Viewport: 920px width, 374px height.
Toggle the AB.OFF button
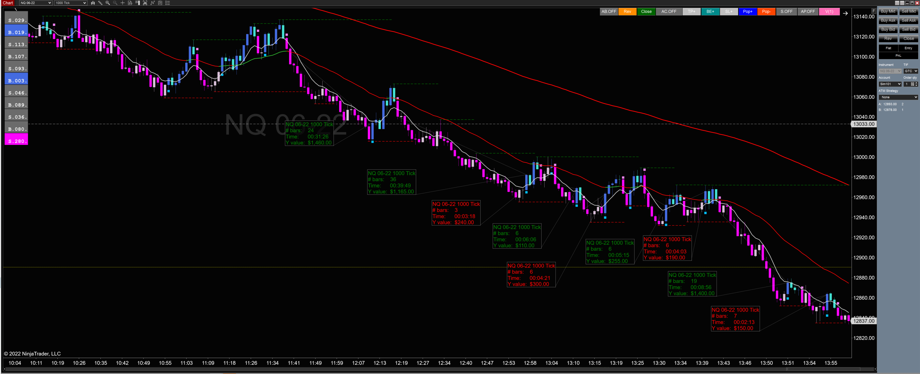(x=609, y=11)
